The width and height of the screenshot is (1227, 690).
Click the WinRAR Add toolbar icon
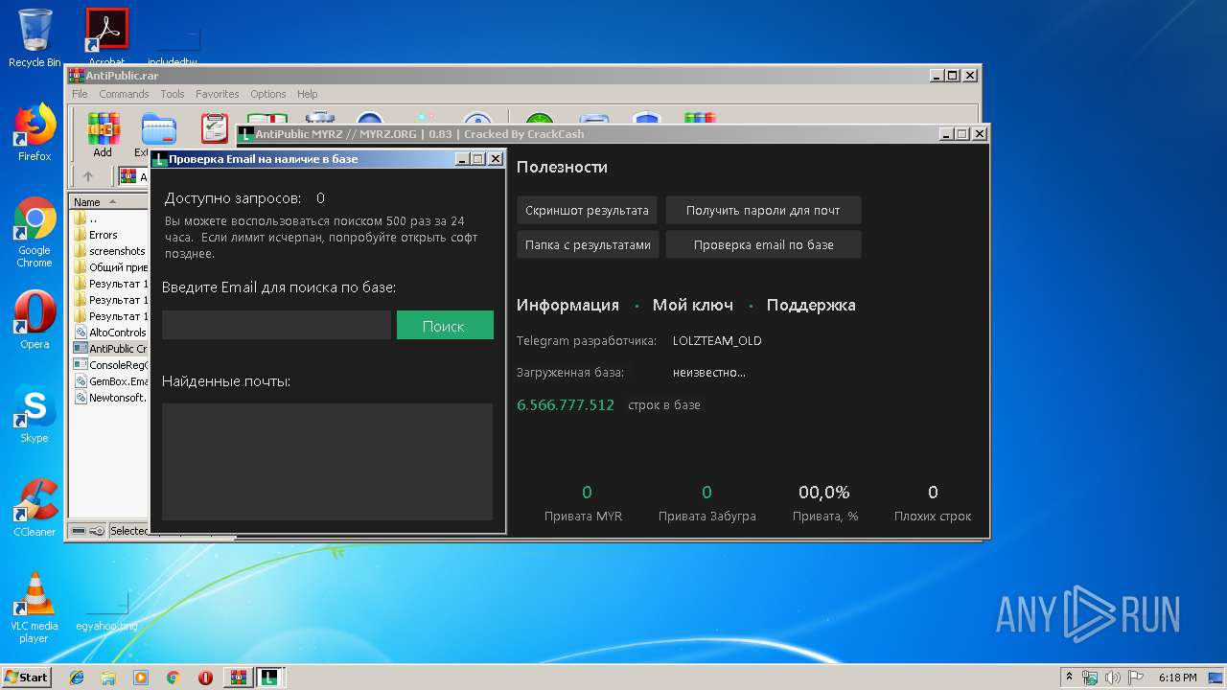[103, 134]
